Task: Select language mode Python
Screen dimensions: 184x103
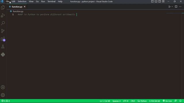Action: coord(143,101)
